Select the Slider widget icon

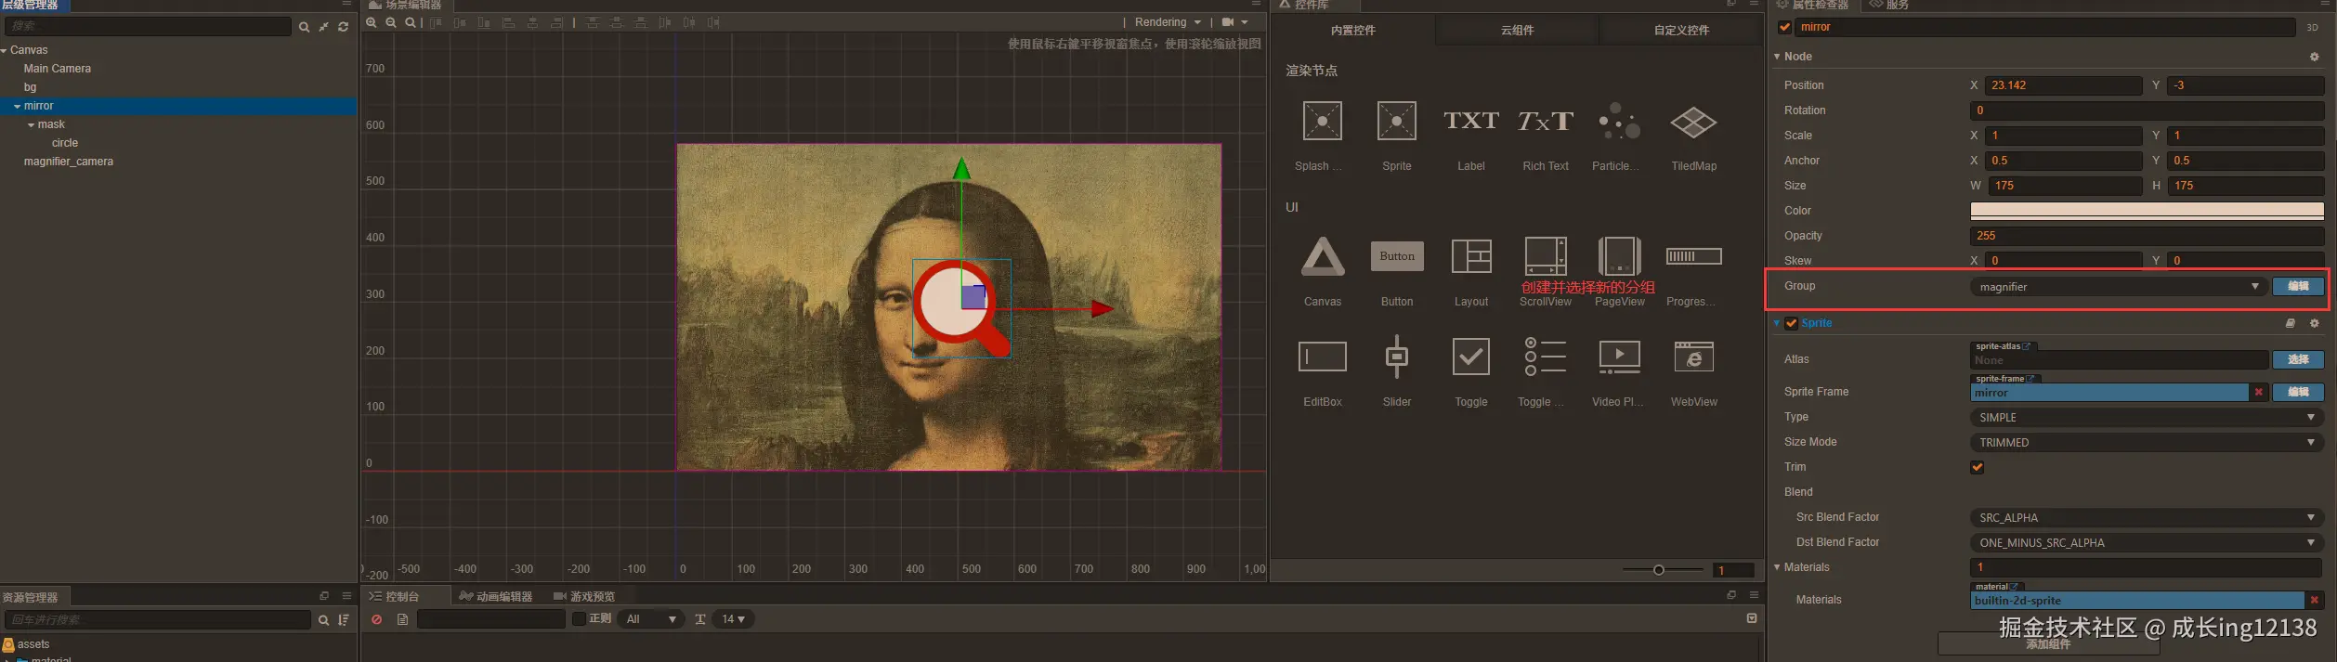tap(1397, 357)
